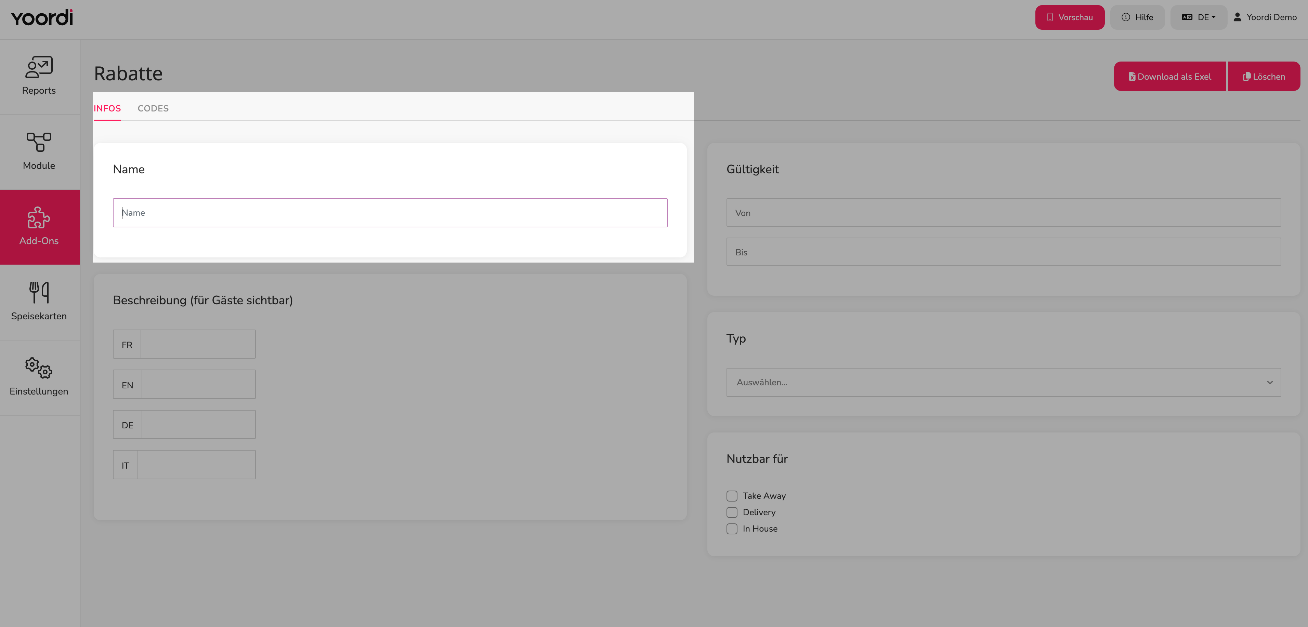Select the INFOS tab

click(x=107, y=109)
